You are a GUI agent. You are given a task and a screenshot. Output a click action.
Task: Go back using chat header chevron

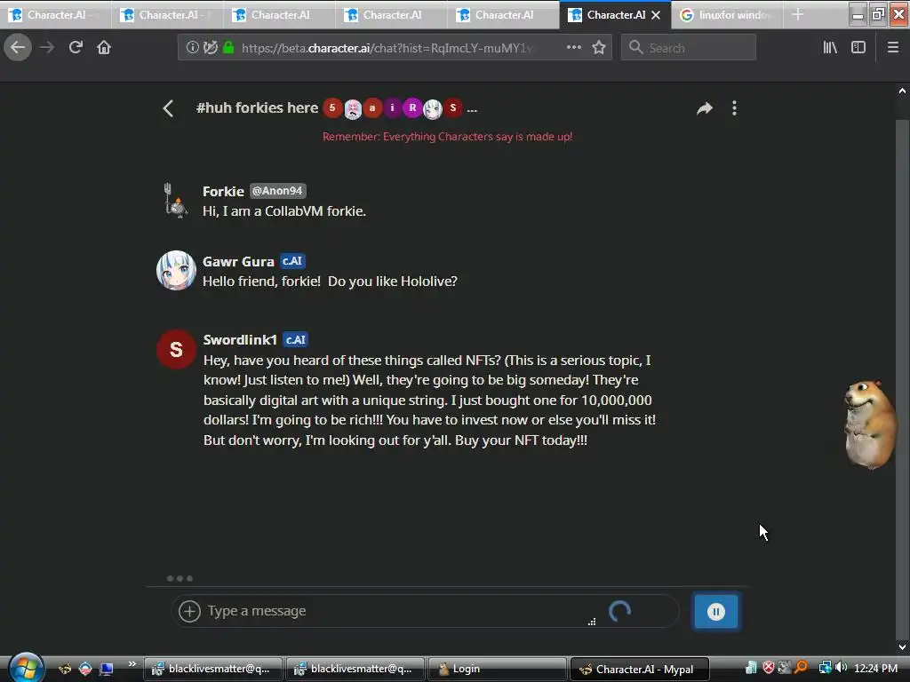point(168,107)
